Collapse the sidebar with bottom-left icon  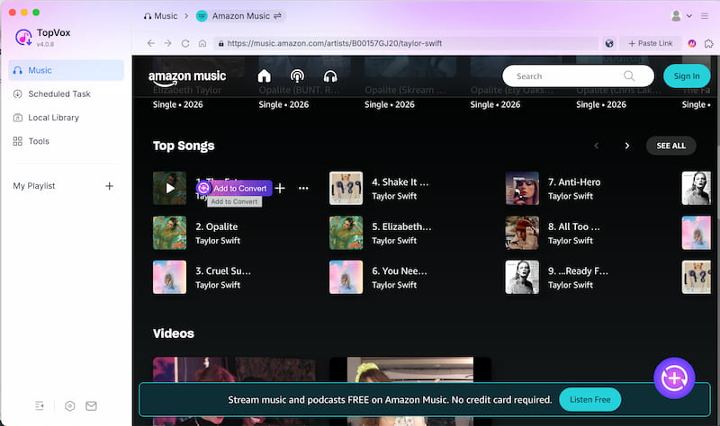(x=40, y=406)
